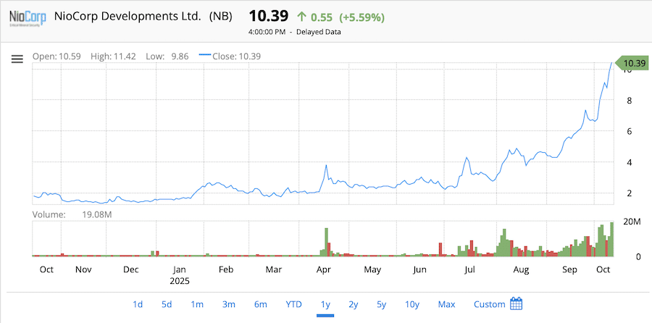Open the Custom date range picker
Image resolution: width=652 pixels, height=323 pixels.
489,304
